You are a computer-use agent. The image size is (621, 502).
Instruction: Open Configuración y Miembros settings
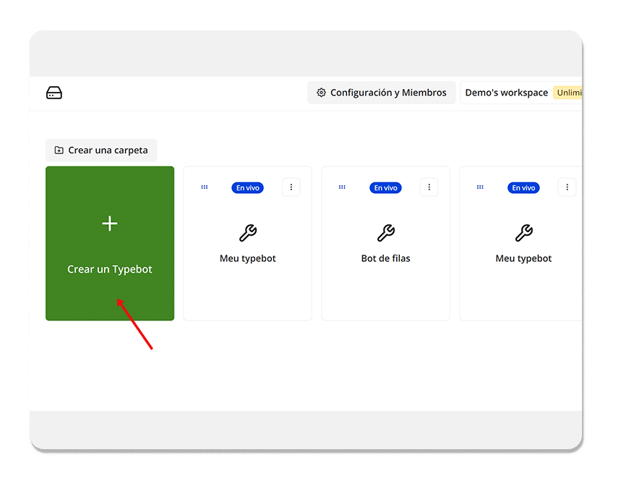pos(381,93)
